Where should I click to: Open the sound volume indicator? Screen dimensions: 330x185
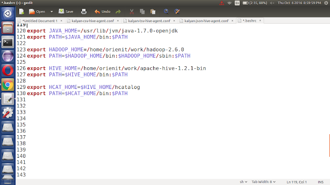pyautogui.click(x=272, y=3)
